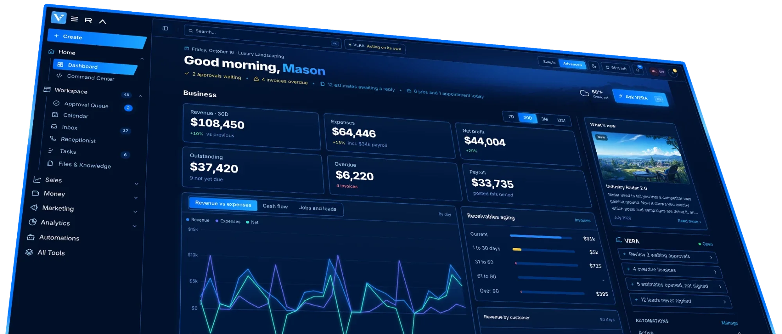
Task: Click the Manage link under Automations
Action: click(730, 323)
